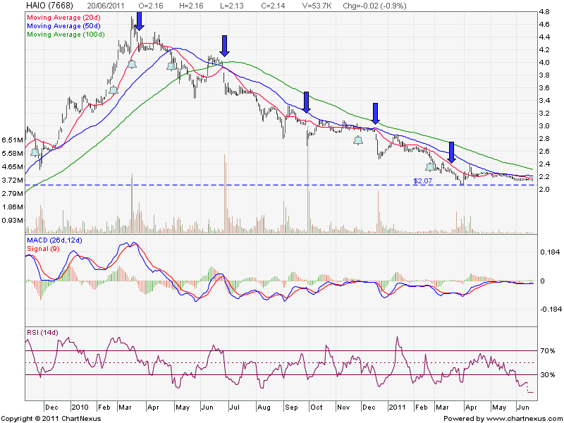Click the high price H=2.16

(x=190, y=6)
